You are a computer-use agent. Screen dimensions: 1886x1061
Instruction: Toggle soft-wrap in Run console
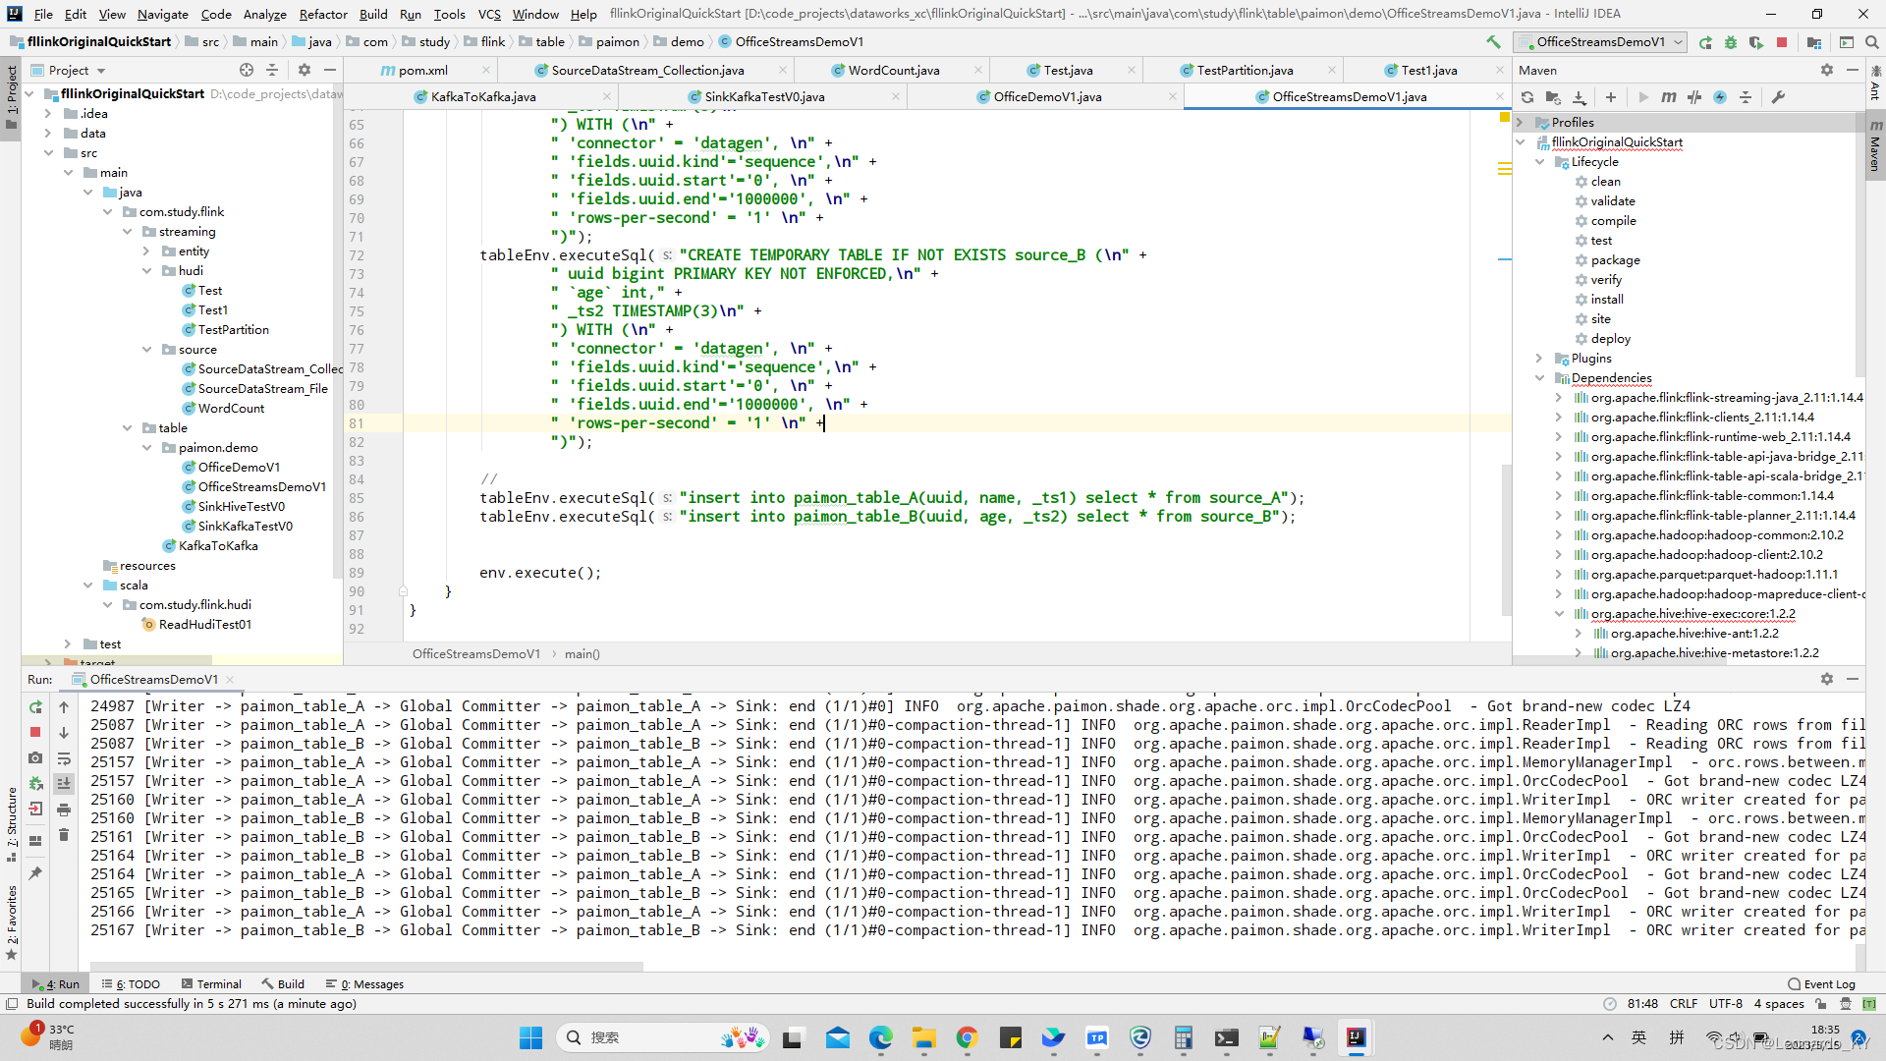64,758
